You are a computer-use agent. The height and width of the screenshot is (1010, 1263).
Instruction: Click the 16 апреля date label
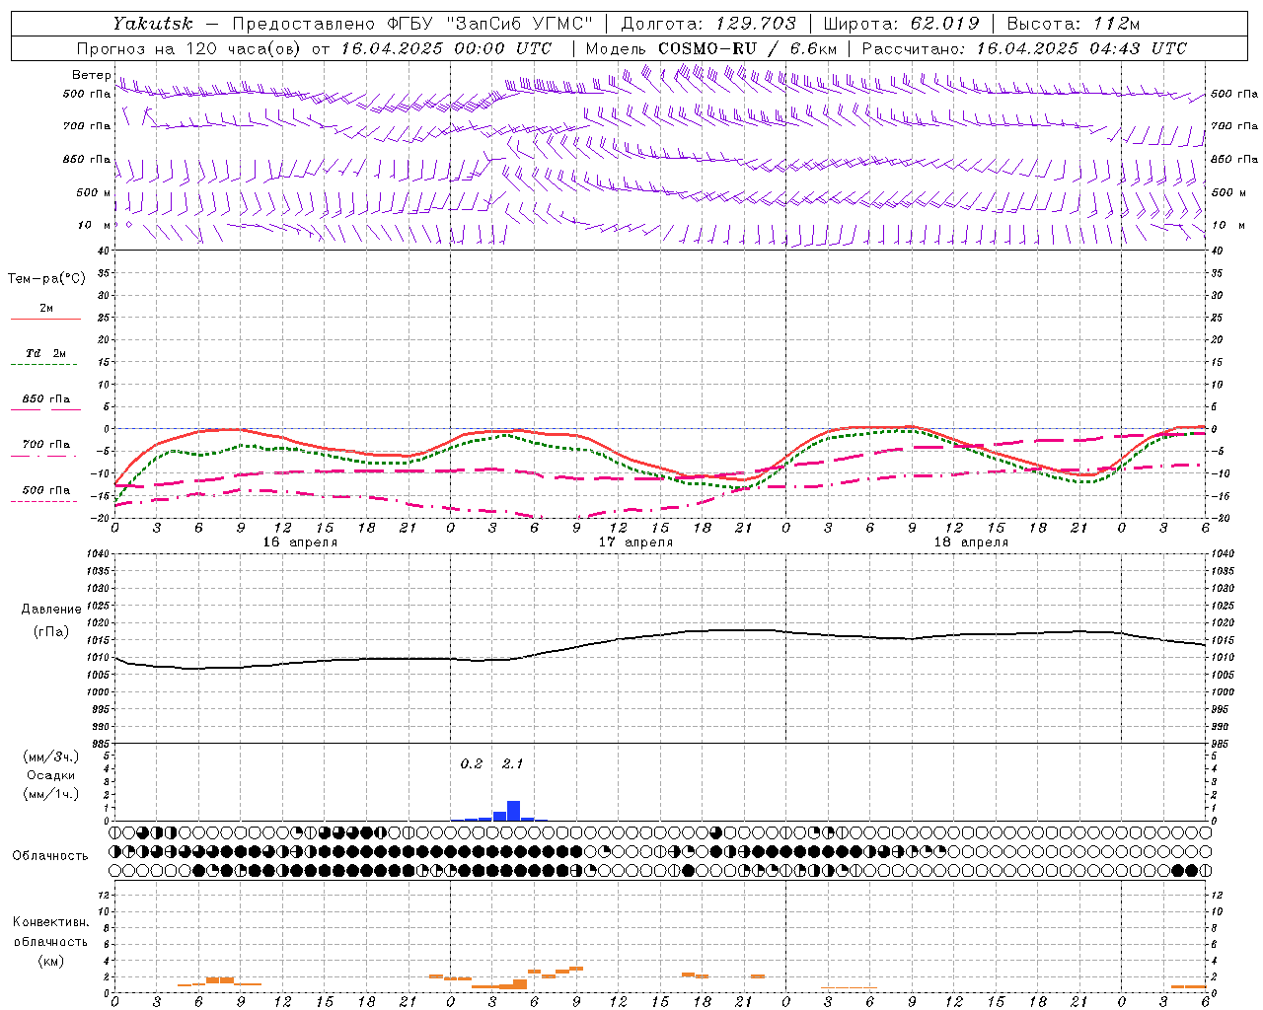300,542
